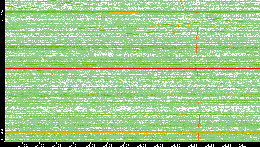Click the 14:03 time axis label

tap(57, 145)
